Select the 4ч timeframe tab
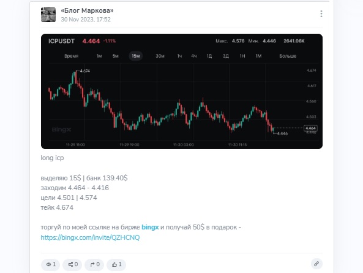Screen dimensions: 363x273 [194, 56]
